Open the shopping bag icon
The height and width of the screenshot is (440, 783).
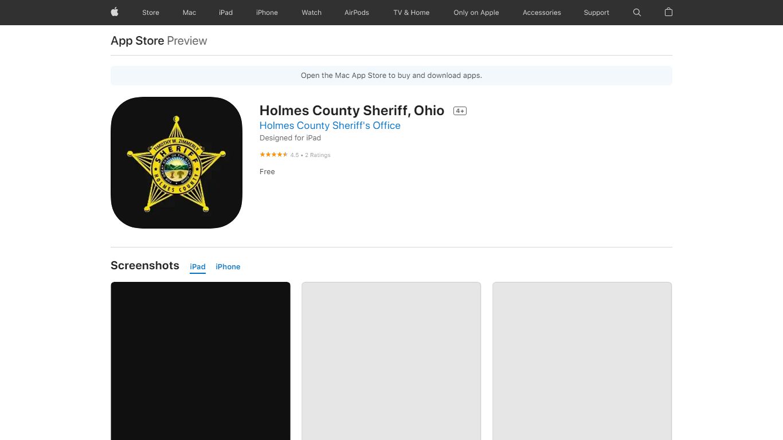[668, 12]
